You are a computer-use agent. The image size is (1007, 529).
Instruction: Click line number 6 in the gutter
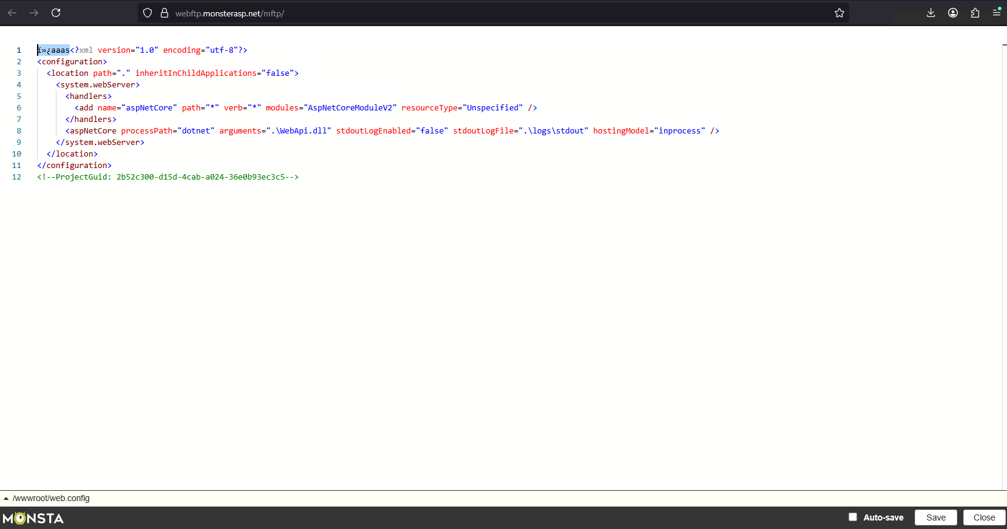tap(19, 108)
